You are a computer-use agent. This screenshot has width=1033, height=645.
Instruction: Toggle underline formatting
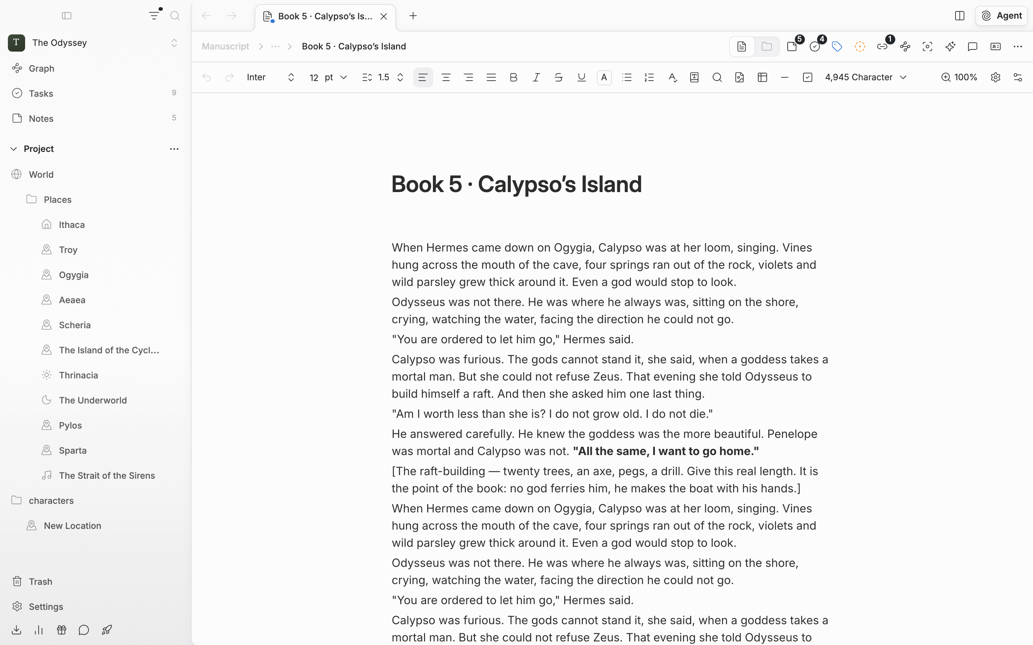(581, 77)
